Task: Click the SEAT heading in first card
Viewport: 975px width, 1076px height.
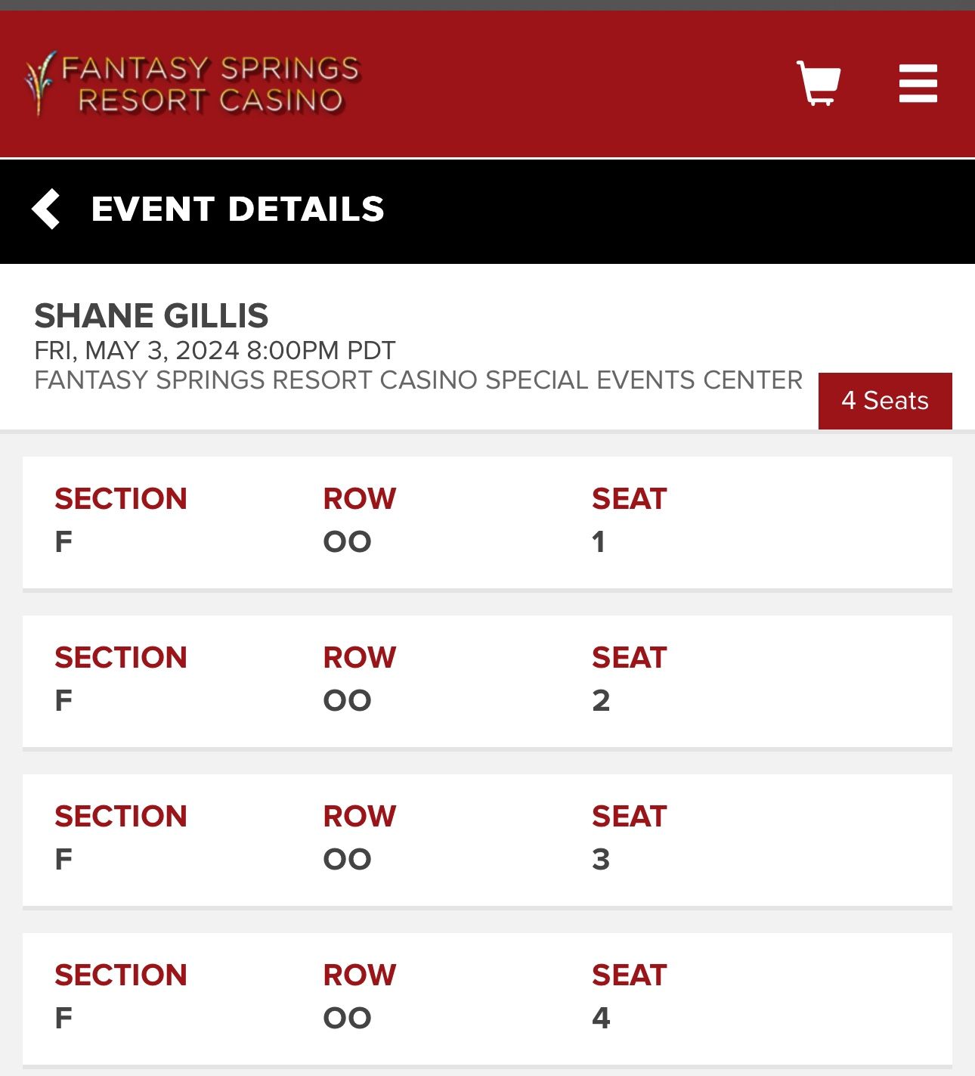Action: 629,499
